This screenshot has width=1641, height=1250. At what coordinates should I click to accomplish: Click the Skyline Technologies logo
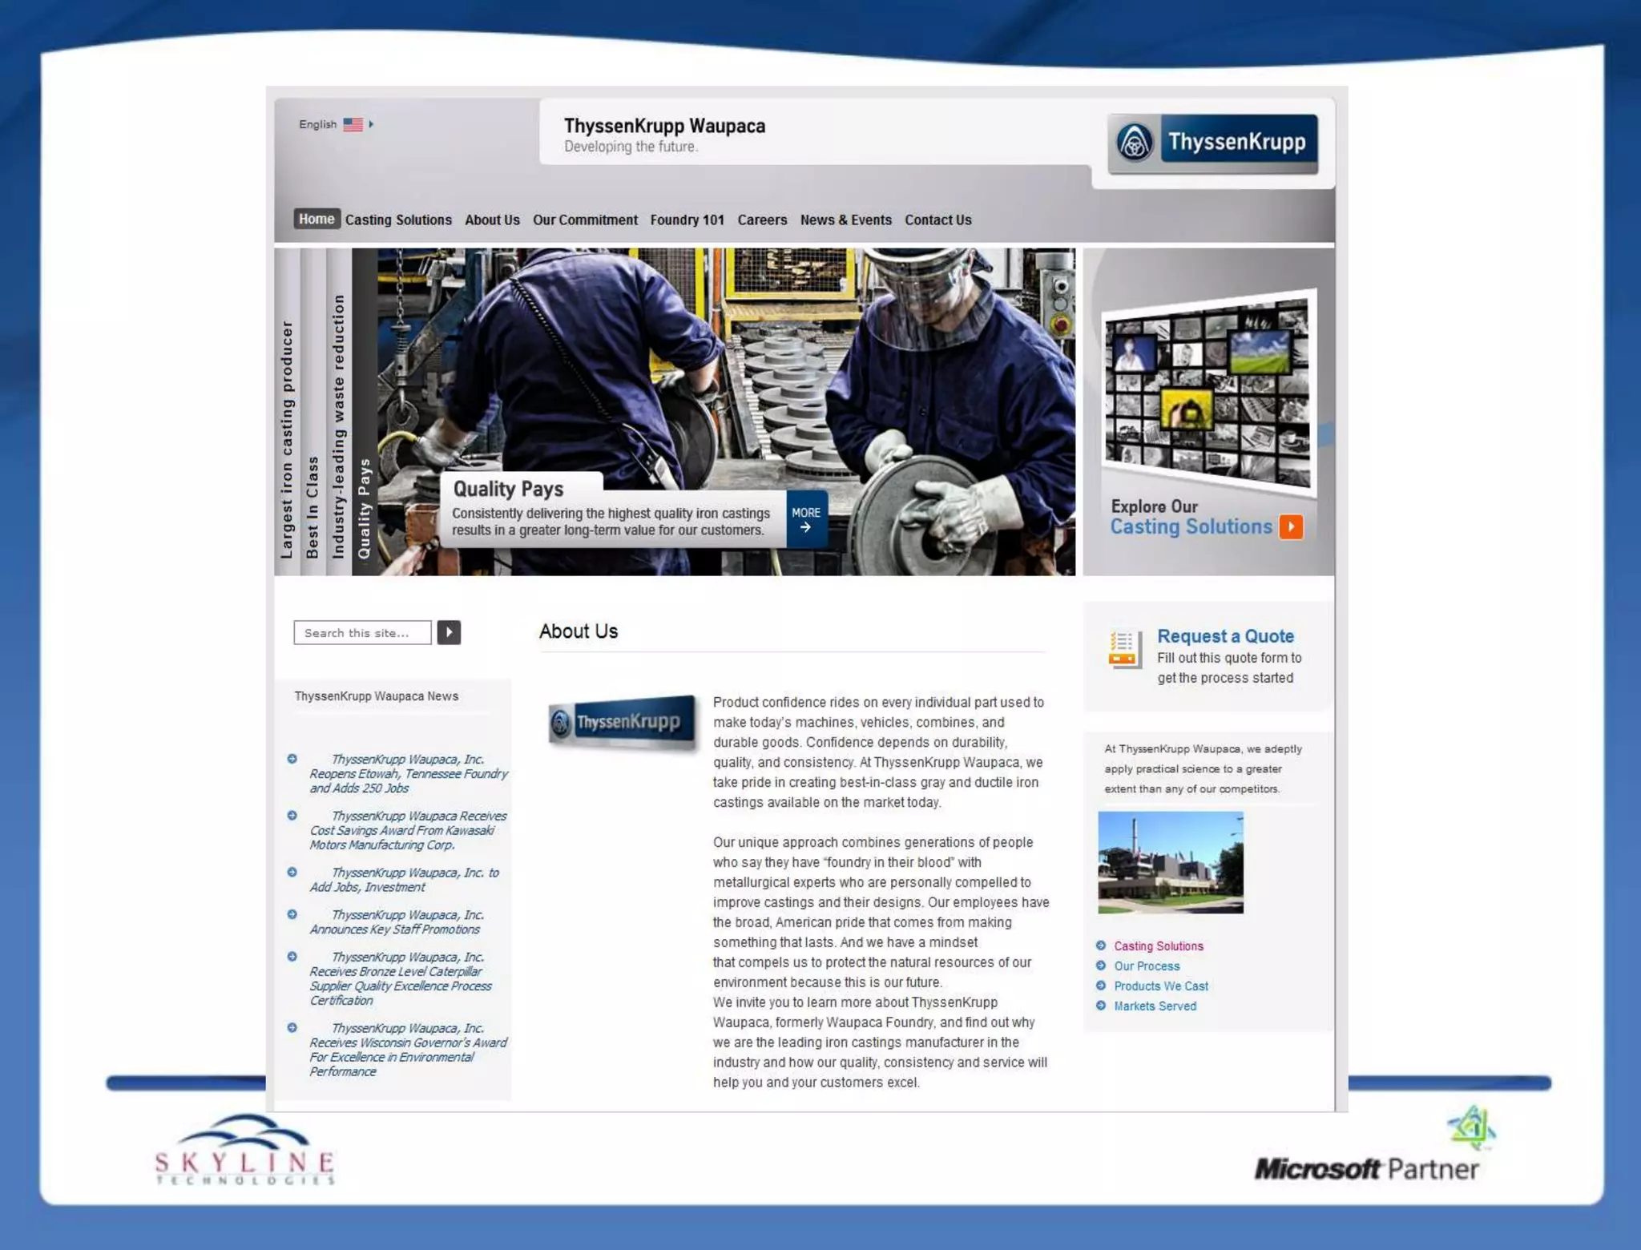(x=244, y=1150)
